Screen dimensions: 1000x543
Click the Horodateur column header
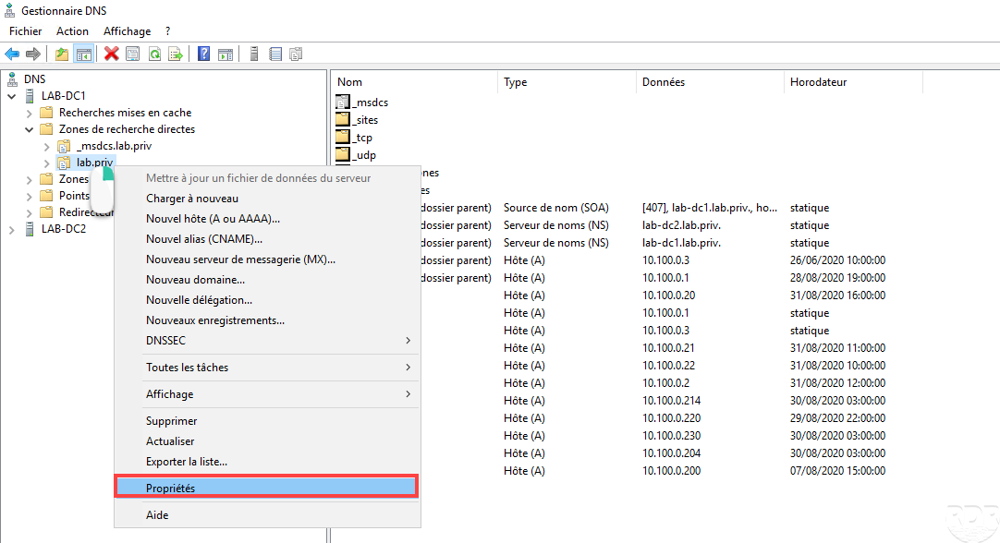pos(818,82)
